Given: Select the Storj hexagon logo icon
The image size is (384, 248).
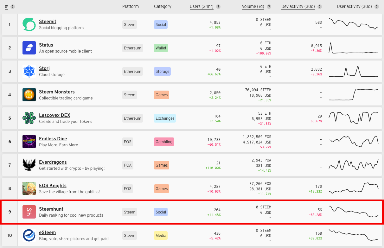Looking at the screenshot, I should (29, 71).
